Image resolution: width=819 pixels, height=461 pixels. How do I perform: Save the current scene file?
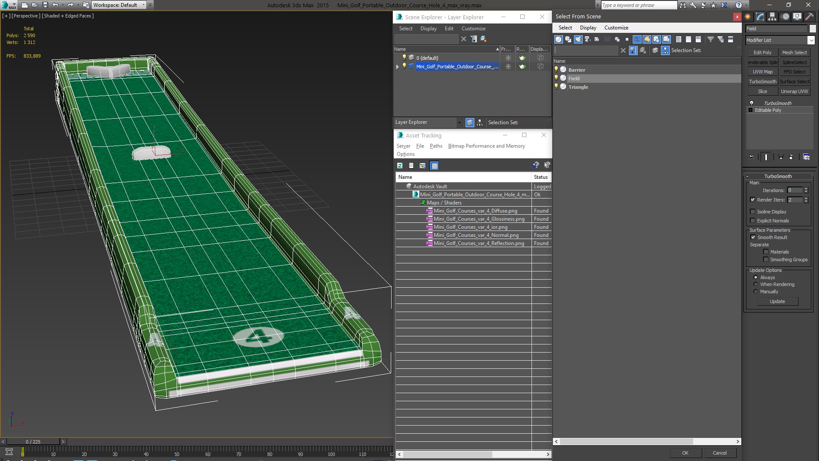click(45, 5)
